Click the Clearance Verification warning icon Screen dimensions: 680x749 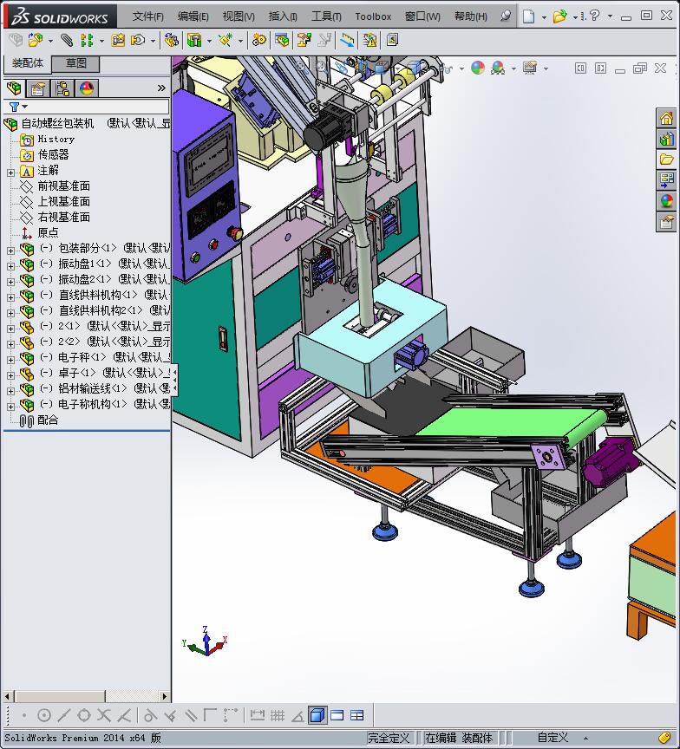[369, 40]
